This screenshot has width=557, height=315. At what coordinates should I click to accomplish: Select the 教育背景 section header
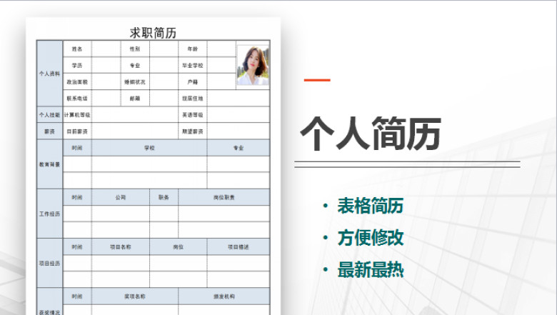click(x=50, y=164)
